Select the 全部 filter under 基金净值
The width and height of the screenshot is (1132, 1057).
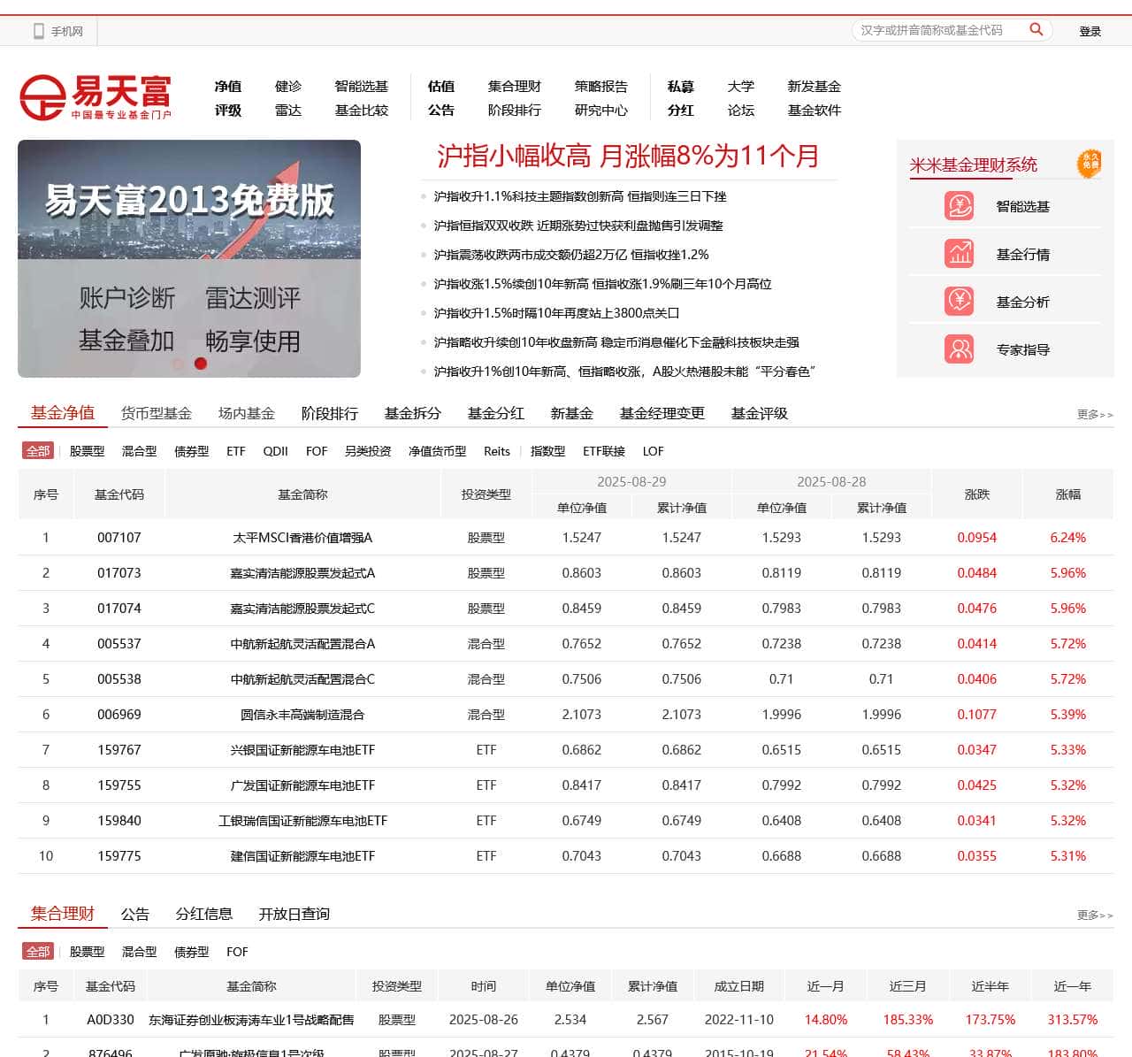(38, 451)
